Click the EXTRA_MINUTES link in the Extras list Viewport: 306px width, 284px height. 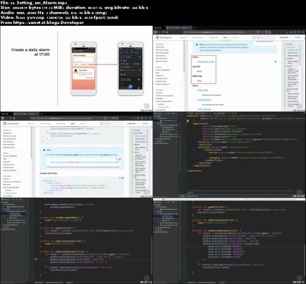[204, 100]
